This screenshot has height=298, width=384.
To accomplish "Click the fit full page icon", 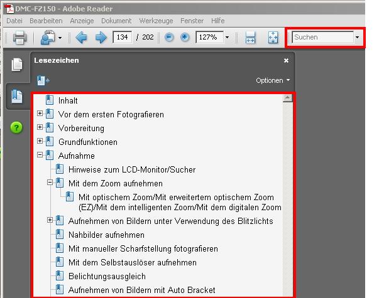I will click(x=273, y=38).
